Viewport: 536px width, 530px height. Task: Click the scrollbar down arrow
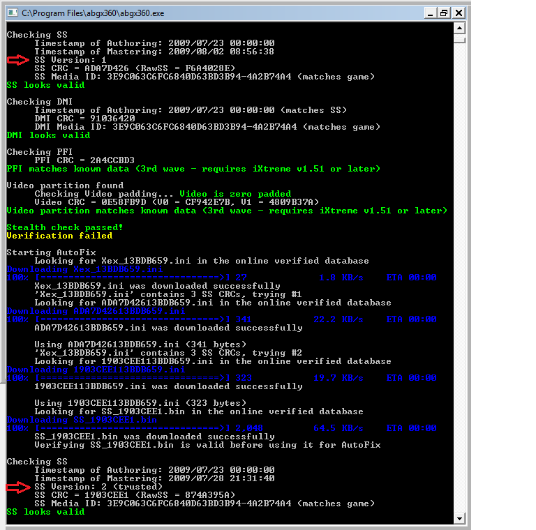pyautogui.click(x=459, y=519)
